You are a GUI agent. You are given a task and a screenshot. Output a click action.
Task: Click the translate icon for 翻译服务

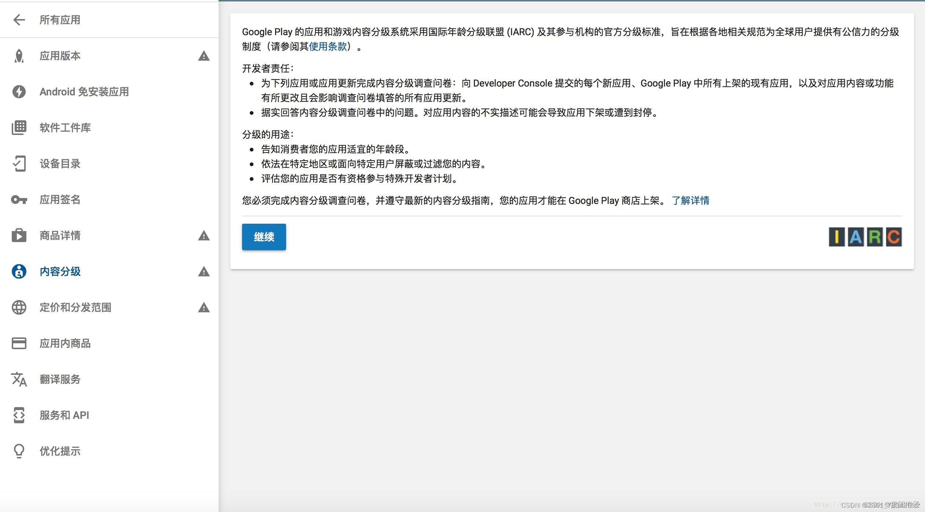coord(19,379)
